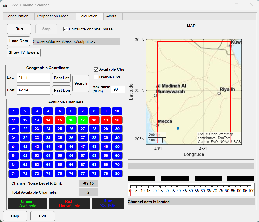Viewport: 259px width, 222px height.
Task: Click blue channel 1 button
Action: [14, 111]
